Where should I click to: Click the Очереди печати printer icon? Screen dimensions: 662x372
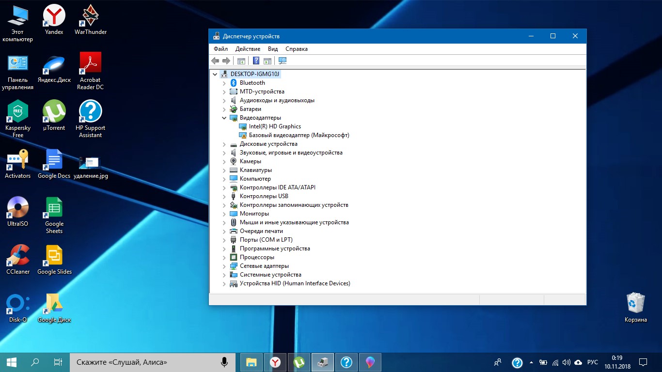point(234,231)
